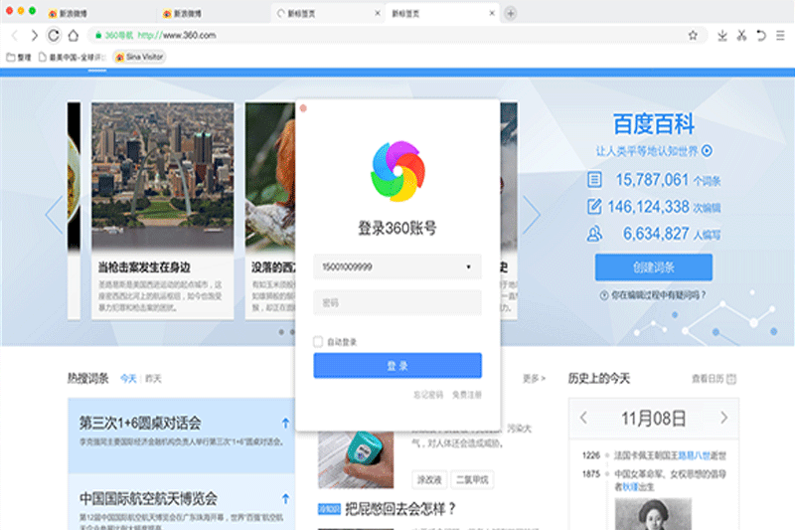This screenshot has height=530, width=795.
Task: Bookmark page with the star icon
Action: click(693, 35)
